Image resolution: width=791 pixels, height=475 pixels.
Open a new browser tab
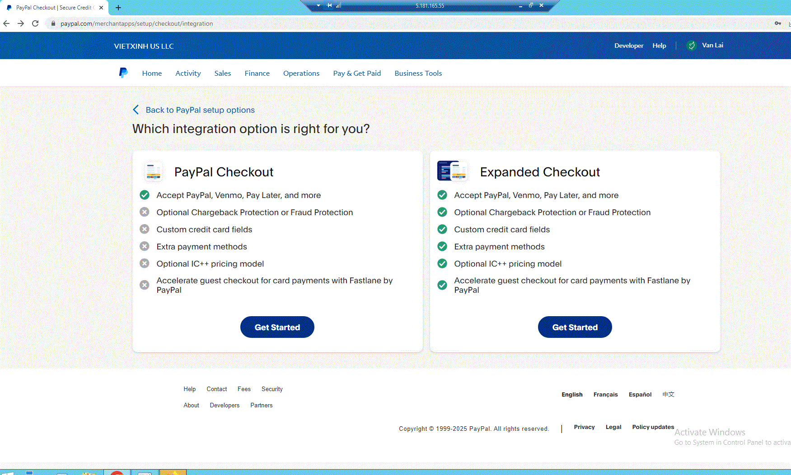pyautogui.click(x=118, y=8)
